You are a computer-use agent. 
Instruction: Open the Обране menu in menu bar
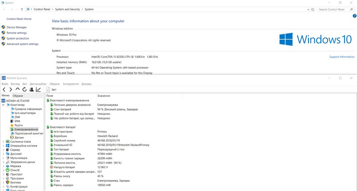pyautogui.click(x=55, y=84)
